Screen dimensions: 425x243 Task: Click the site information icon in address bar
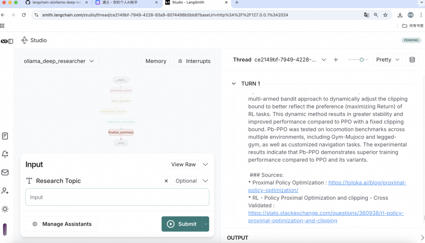tap(36, 15)
